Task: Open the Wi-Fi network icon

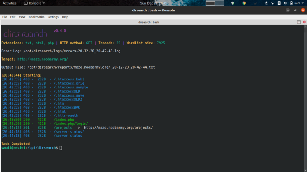Action: pos(272,3)
